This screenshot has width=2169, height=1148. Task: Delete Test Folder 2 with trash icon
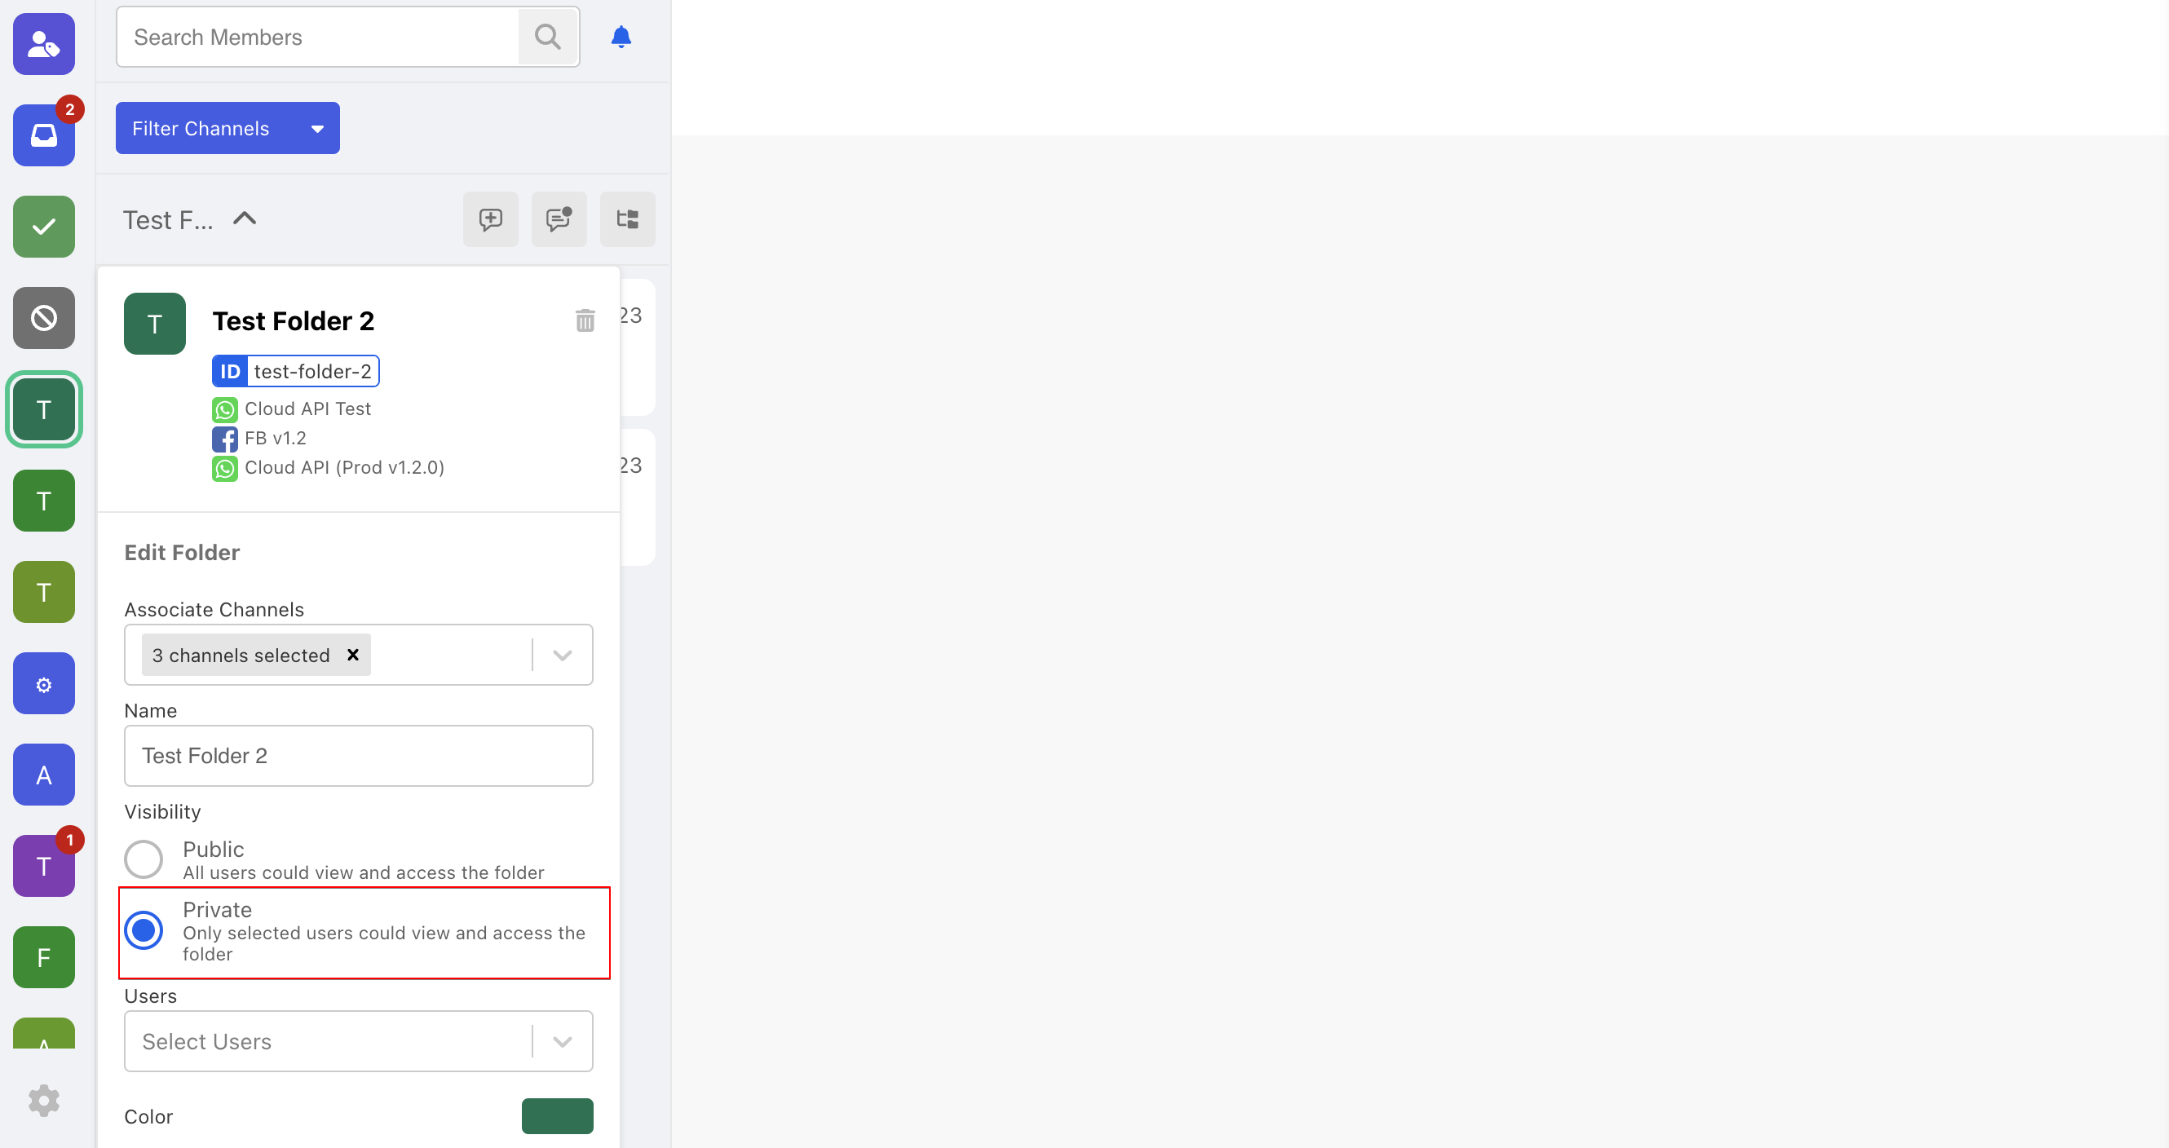coord(585,320)
